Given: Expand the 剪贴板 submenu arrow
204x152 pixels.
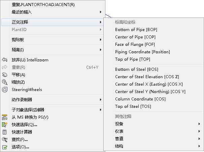Looking at the screenshot, I should 100,39.
